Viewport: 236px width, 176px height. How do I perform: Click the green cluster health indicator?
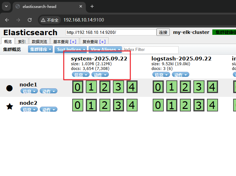click(224, 32)
